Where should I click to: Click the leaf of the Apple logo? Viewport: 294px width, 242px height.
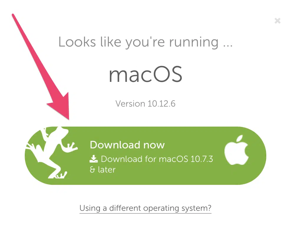point(240,138)
